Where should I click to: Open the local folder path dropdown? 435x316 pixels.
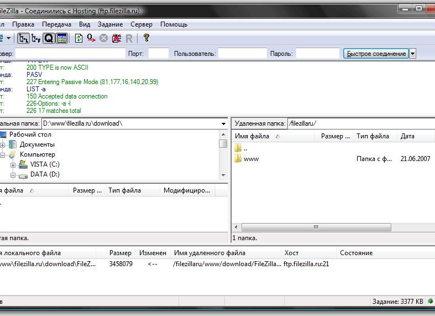(x=223, y=124)
